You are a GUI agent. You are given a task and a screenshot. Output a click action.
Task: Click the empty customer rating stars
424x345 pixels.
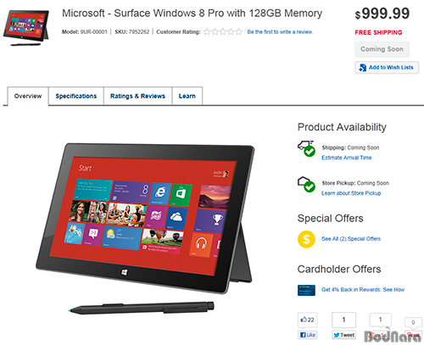223,31
